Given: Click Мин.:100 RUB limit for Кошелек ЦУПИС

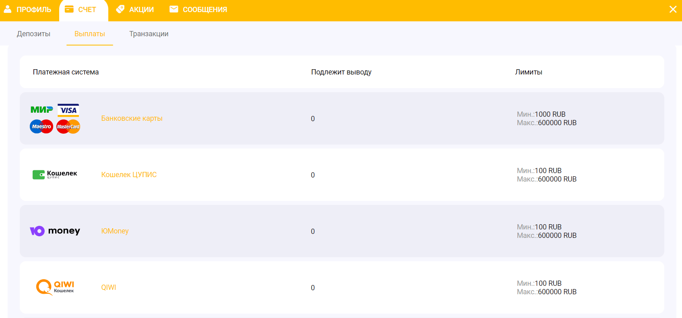Looking at the screenshot, I should pyautogui.click(x=539, y=171).
